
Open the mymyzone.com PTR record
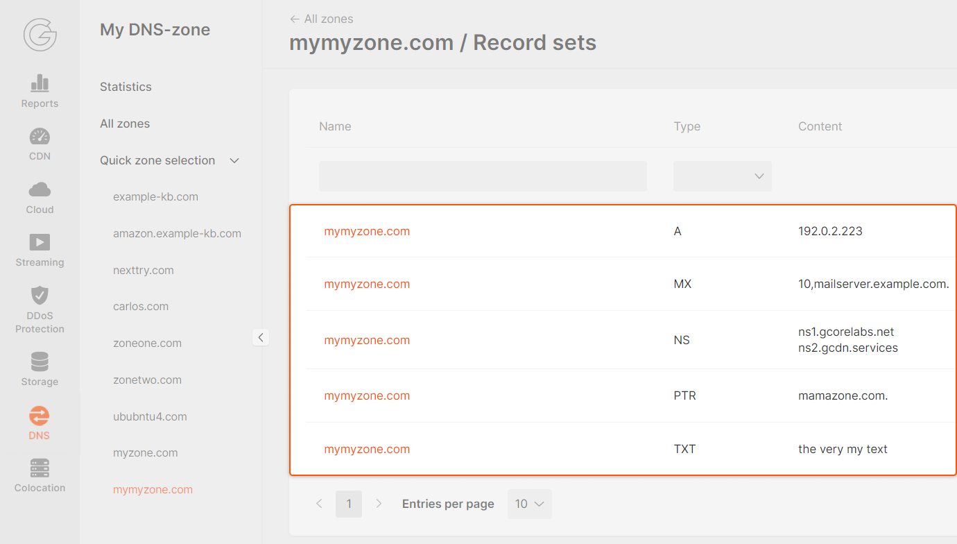367,396
